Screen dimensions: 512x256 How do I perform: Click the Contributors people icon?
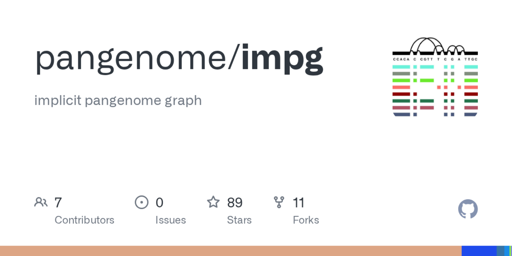(41, 202)
